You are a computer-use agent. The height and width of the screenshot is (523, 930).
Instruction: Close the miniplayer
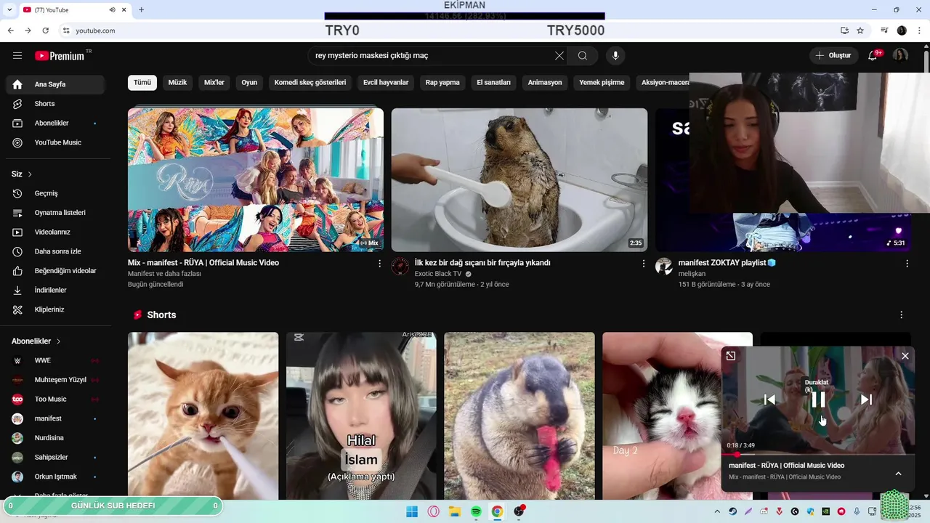point(905,356)
